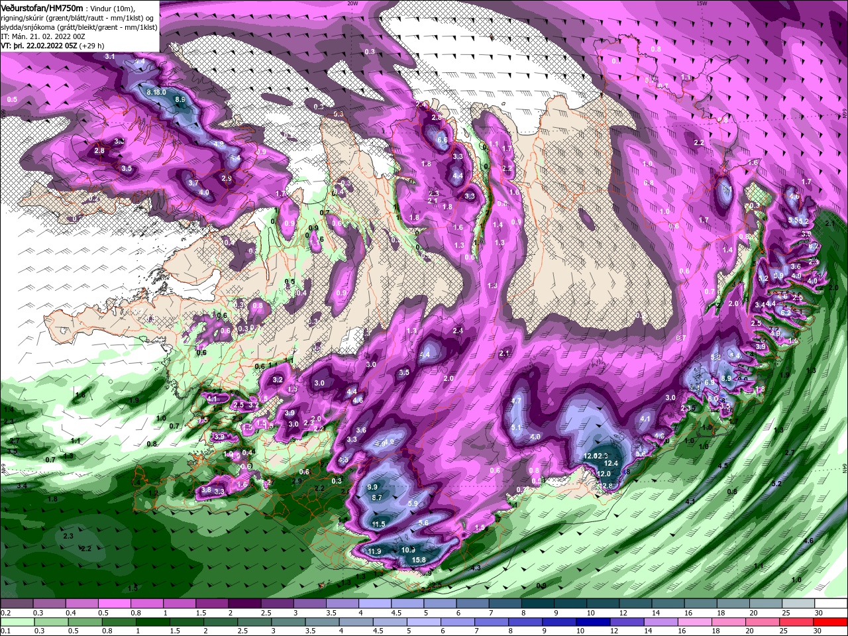The image size is (848, 636).
Task: Click the 11.5 precipitation value
Action: click(x=378, y=524)
